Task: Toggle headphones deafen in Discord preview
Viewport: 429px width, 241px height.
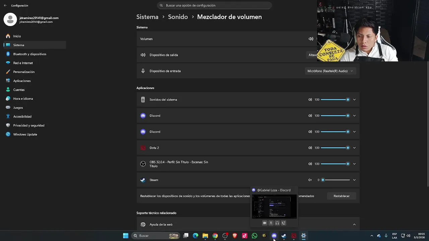Action: [277, 223]
